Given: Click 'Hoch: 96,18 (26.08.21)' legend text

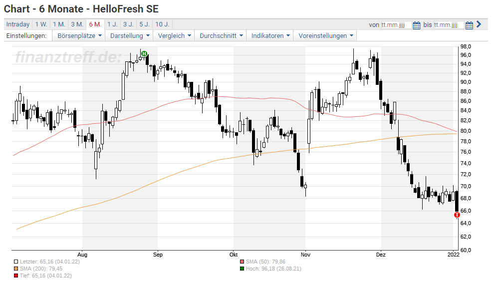Looking at the screenshot, I should 273,269.
